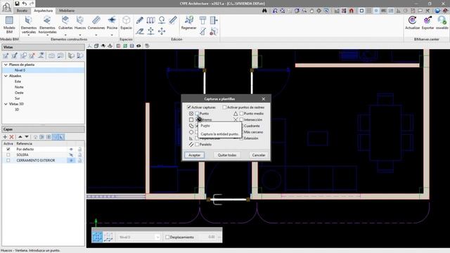The image size is (450, 253).
Task: Click the save (floppy disk) icon
Action: [x=17, y=4]
